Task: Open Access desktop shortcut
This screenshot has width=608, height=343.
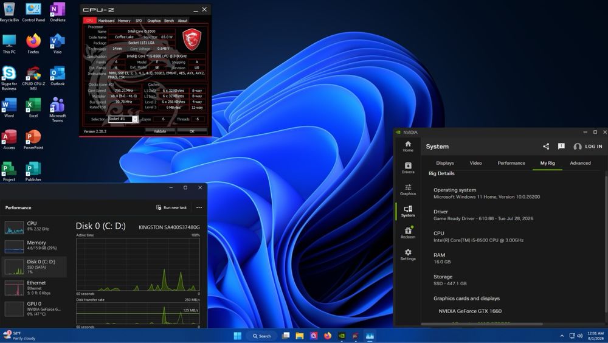Action: point(9,140)
